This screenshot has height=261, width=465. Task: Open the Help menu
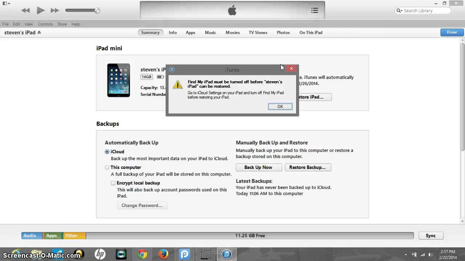[x=76, y=24]
